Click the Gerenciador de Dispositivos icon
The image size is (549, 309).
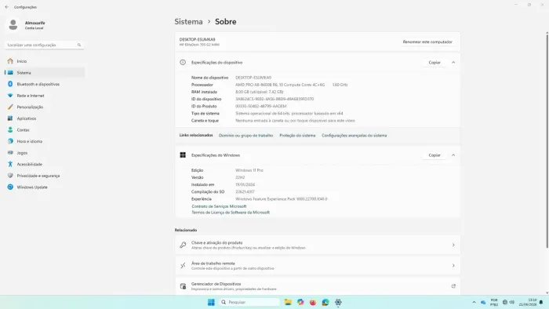[x=183, y=286]
